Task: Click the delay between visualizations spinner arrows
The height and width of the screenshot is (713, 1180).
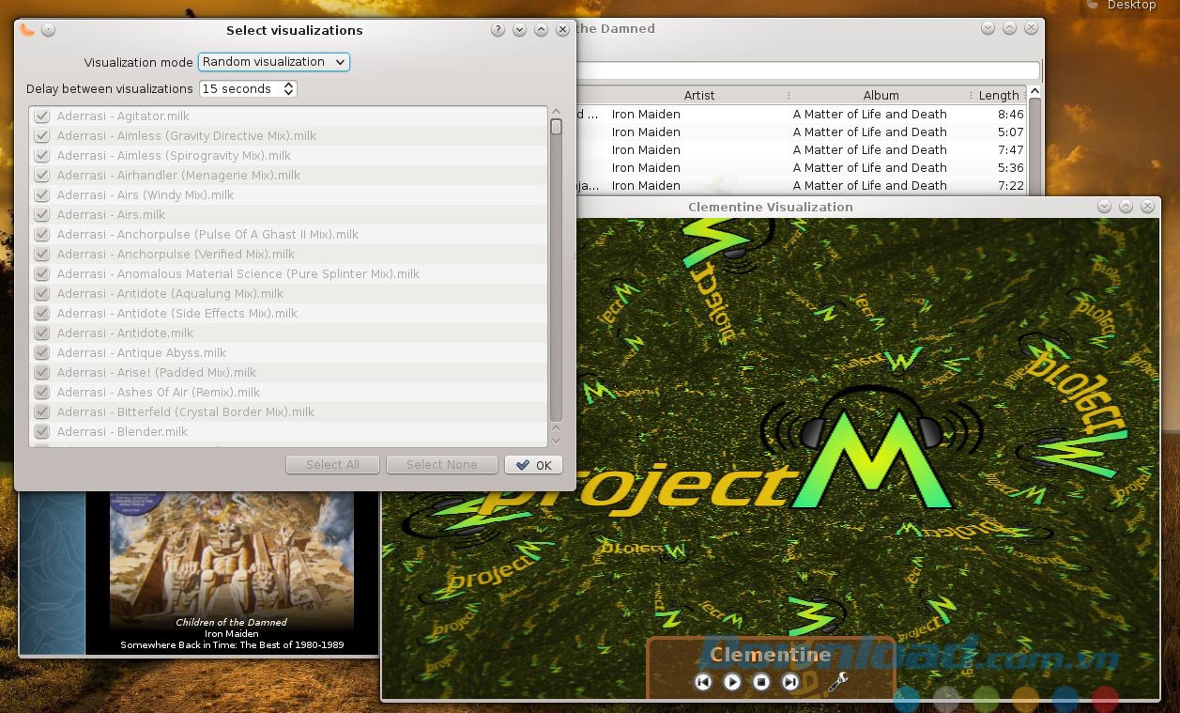Action: (x=289, y=89)
